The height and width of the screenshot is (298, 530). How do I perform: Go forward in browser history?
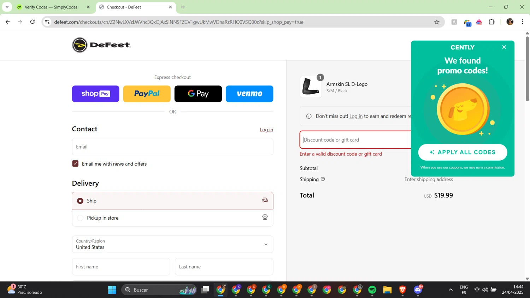[20, 22]
